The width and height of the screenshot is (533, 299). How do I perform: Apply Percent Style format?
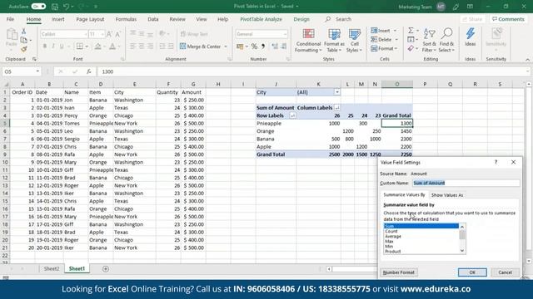pos(254,47)
